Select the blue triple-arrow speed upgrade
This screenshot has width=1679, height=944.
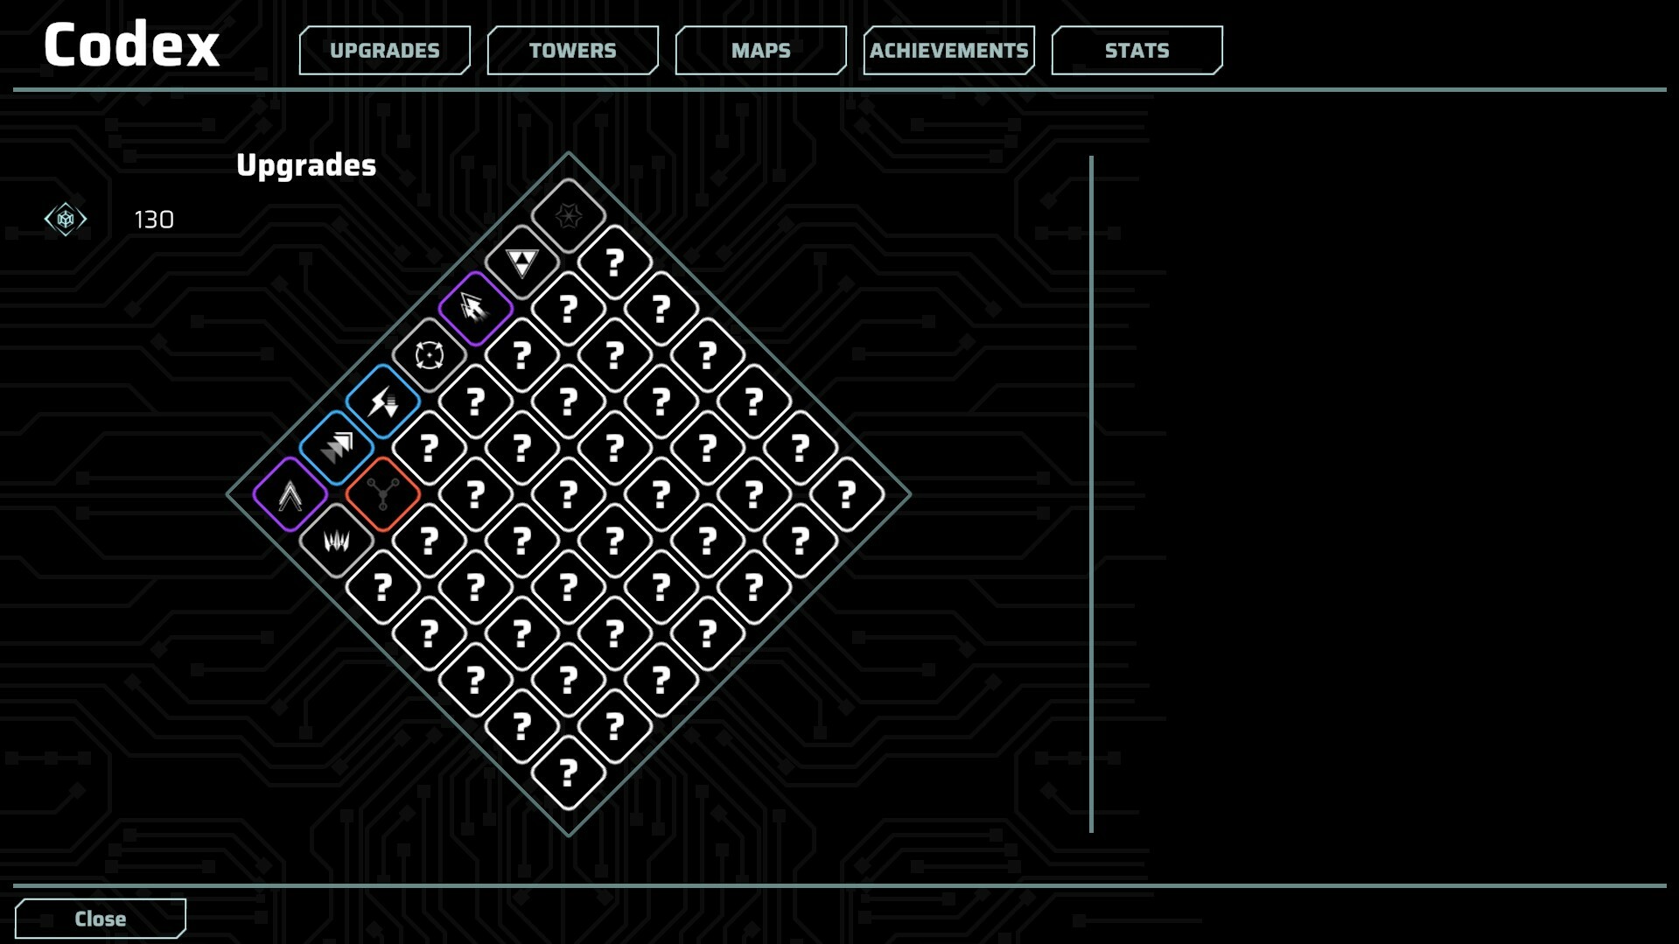(337, 448)
